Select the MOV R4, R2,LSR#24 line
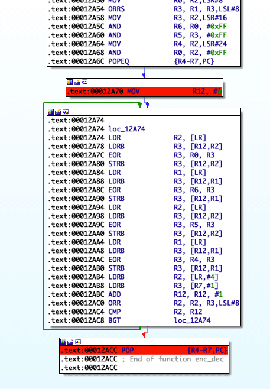Viewport: 270px width, 389px height. pos(137,44)
